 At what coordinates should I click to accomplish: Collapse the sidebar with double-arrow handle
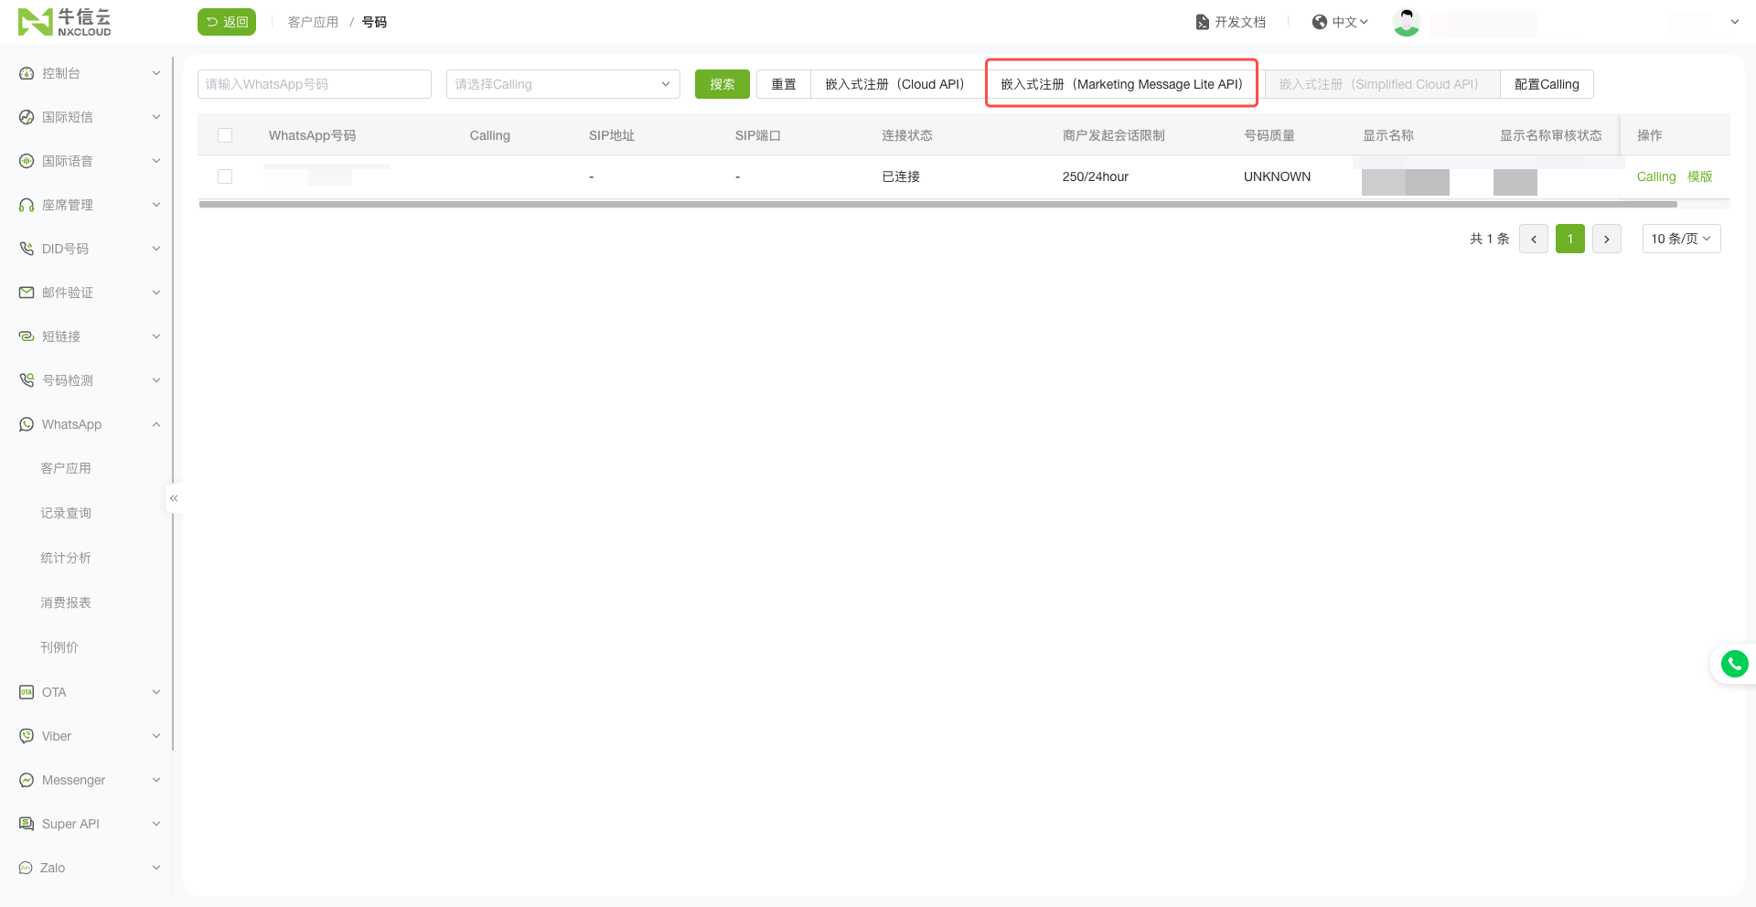click(174, 498)
